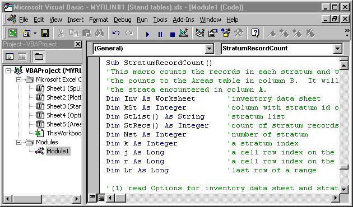Screen dimensions: 353x207
Task: Click the Reset stop button
Action: (x=173, y=34)
